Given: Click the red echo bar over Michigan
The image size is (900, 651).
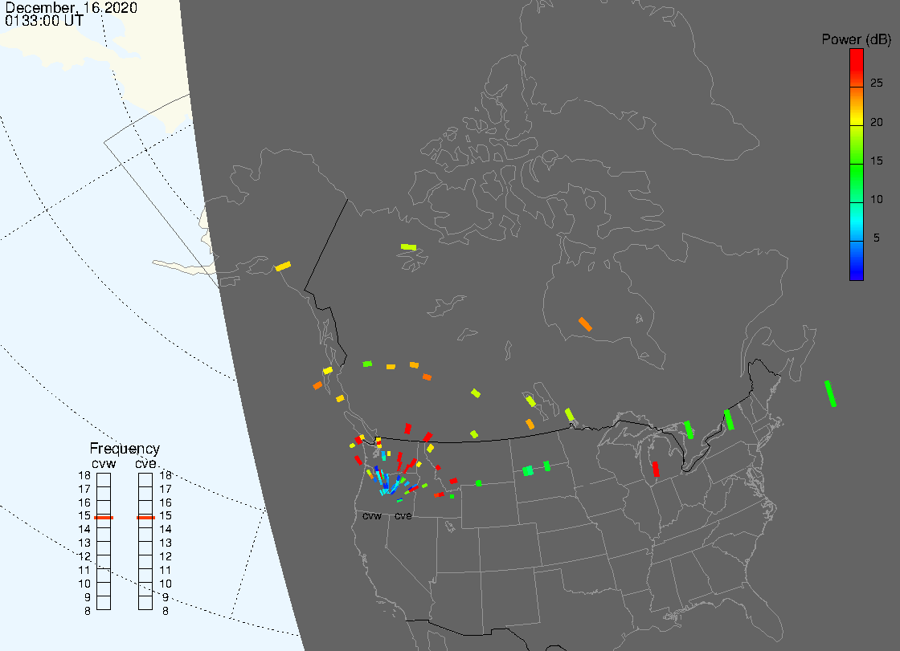Looking at the screenshot, I should coord(656,469).
